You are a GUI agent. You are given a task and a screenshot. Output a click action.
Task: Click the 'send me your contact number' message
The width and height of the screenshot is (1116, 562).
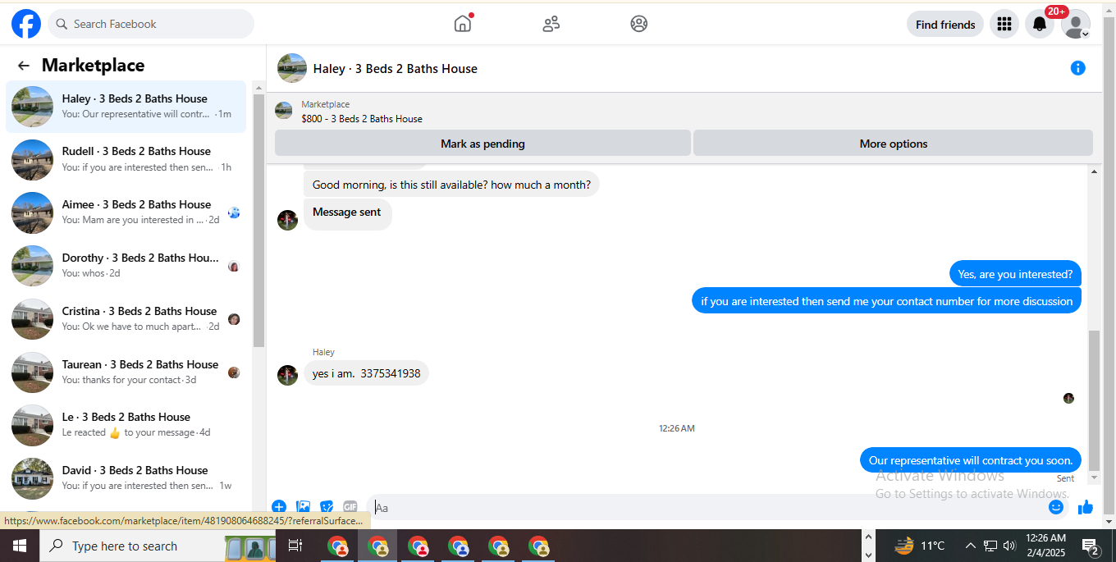coord(887,301)
